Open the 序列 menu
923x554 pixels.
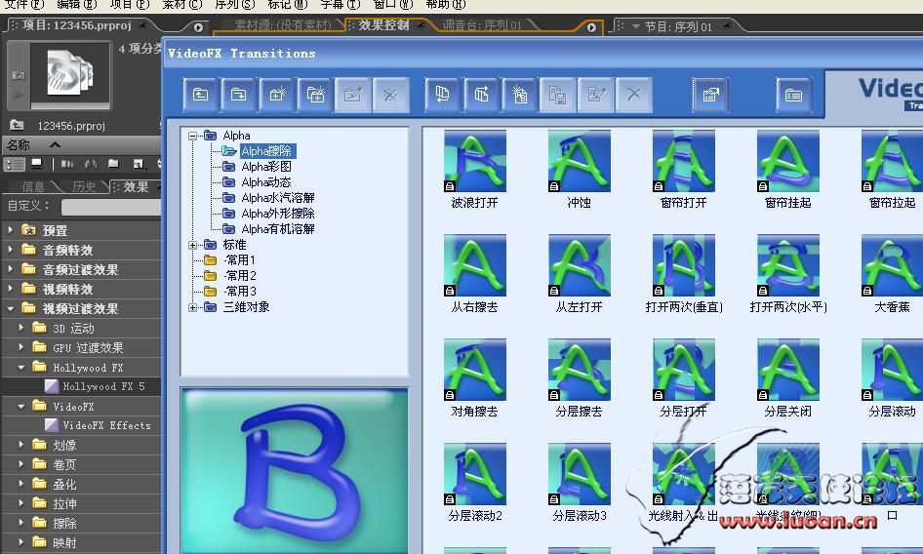coord(234,5)
